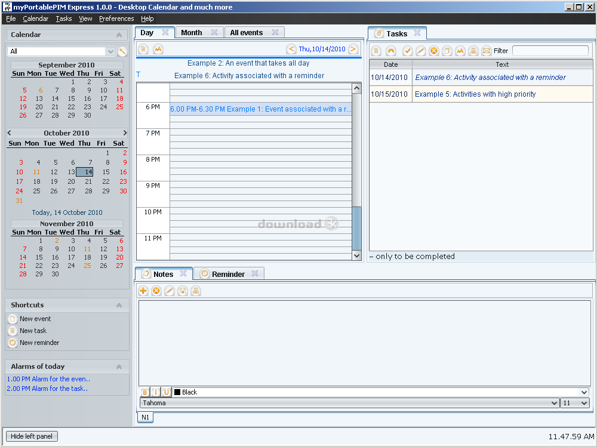This screenshot has width=597, height=447.
Task: Click the delete icon in the Tasks toolbar
Action: [433, 51]
